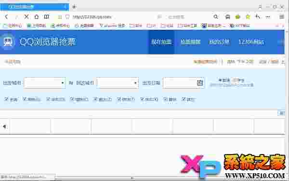This screenshot has height=181, width=289.
Task: Switch to the 我要抢票 tab
Action: tap(161, 42)
